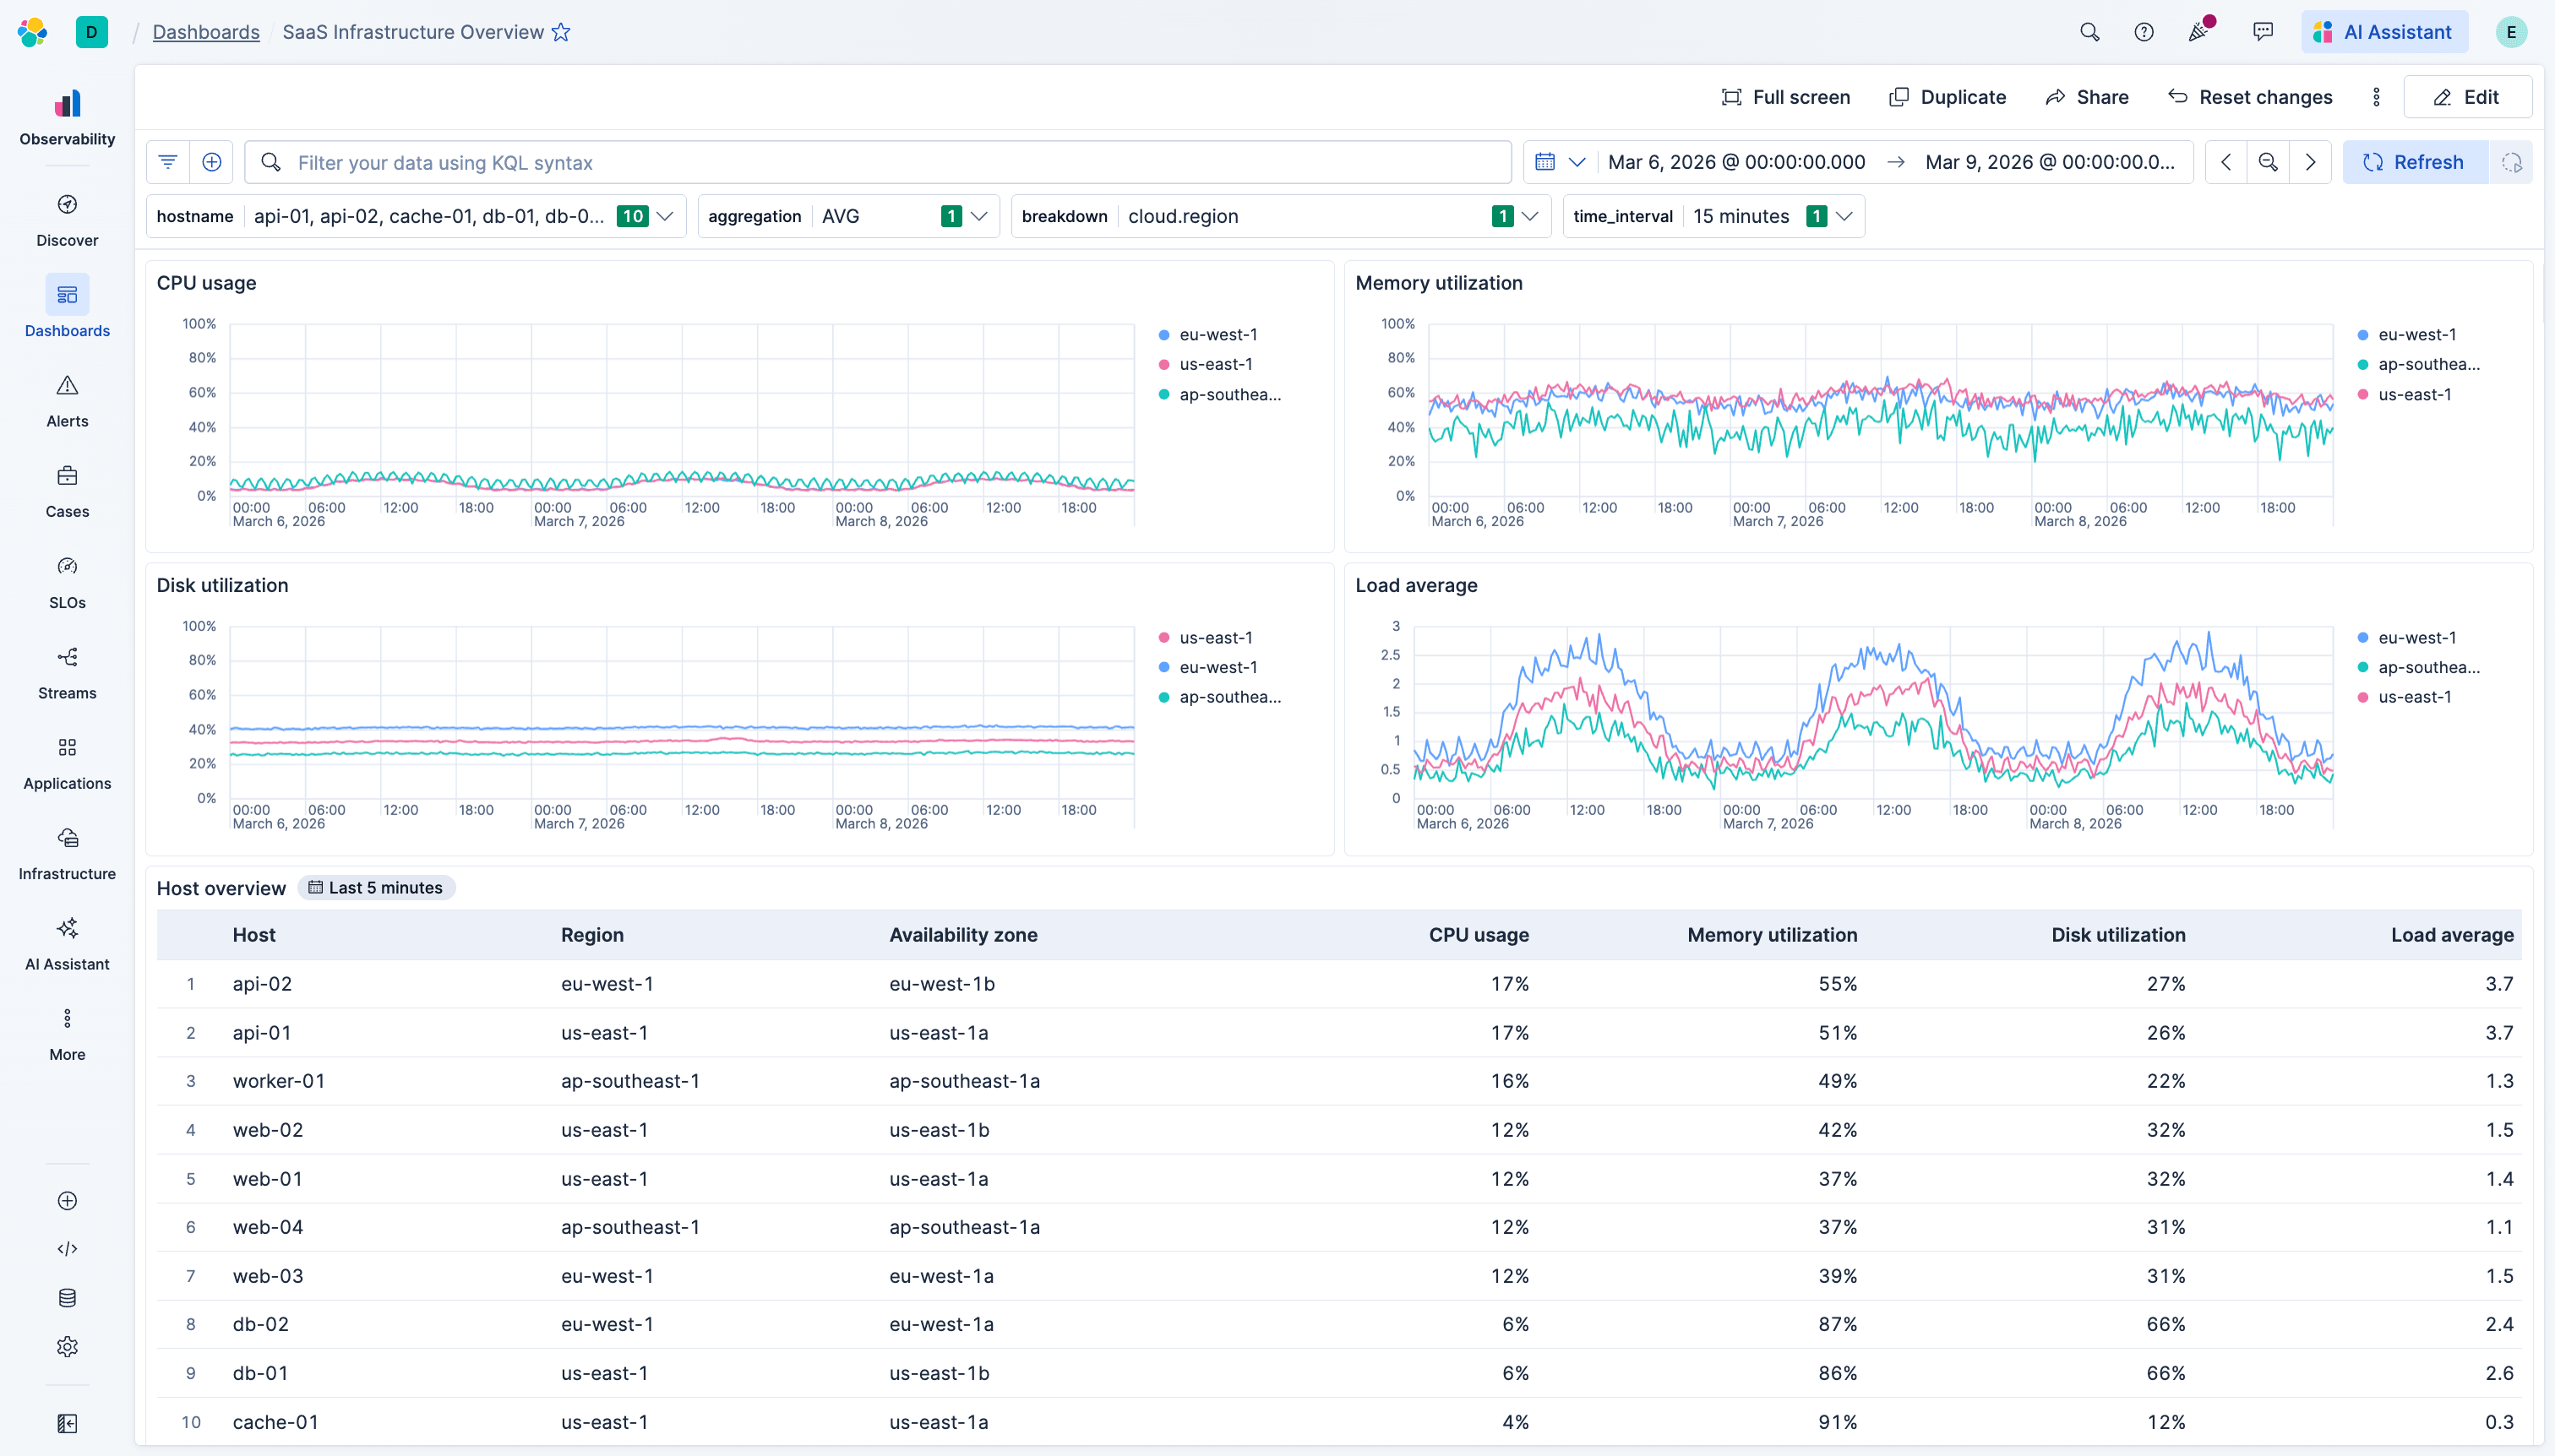Follow the Dashboards breadcrumb link
The width and height of the screenshot is (2555, 1456).
click(206, 31)
